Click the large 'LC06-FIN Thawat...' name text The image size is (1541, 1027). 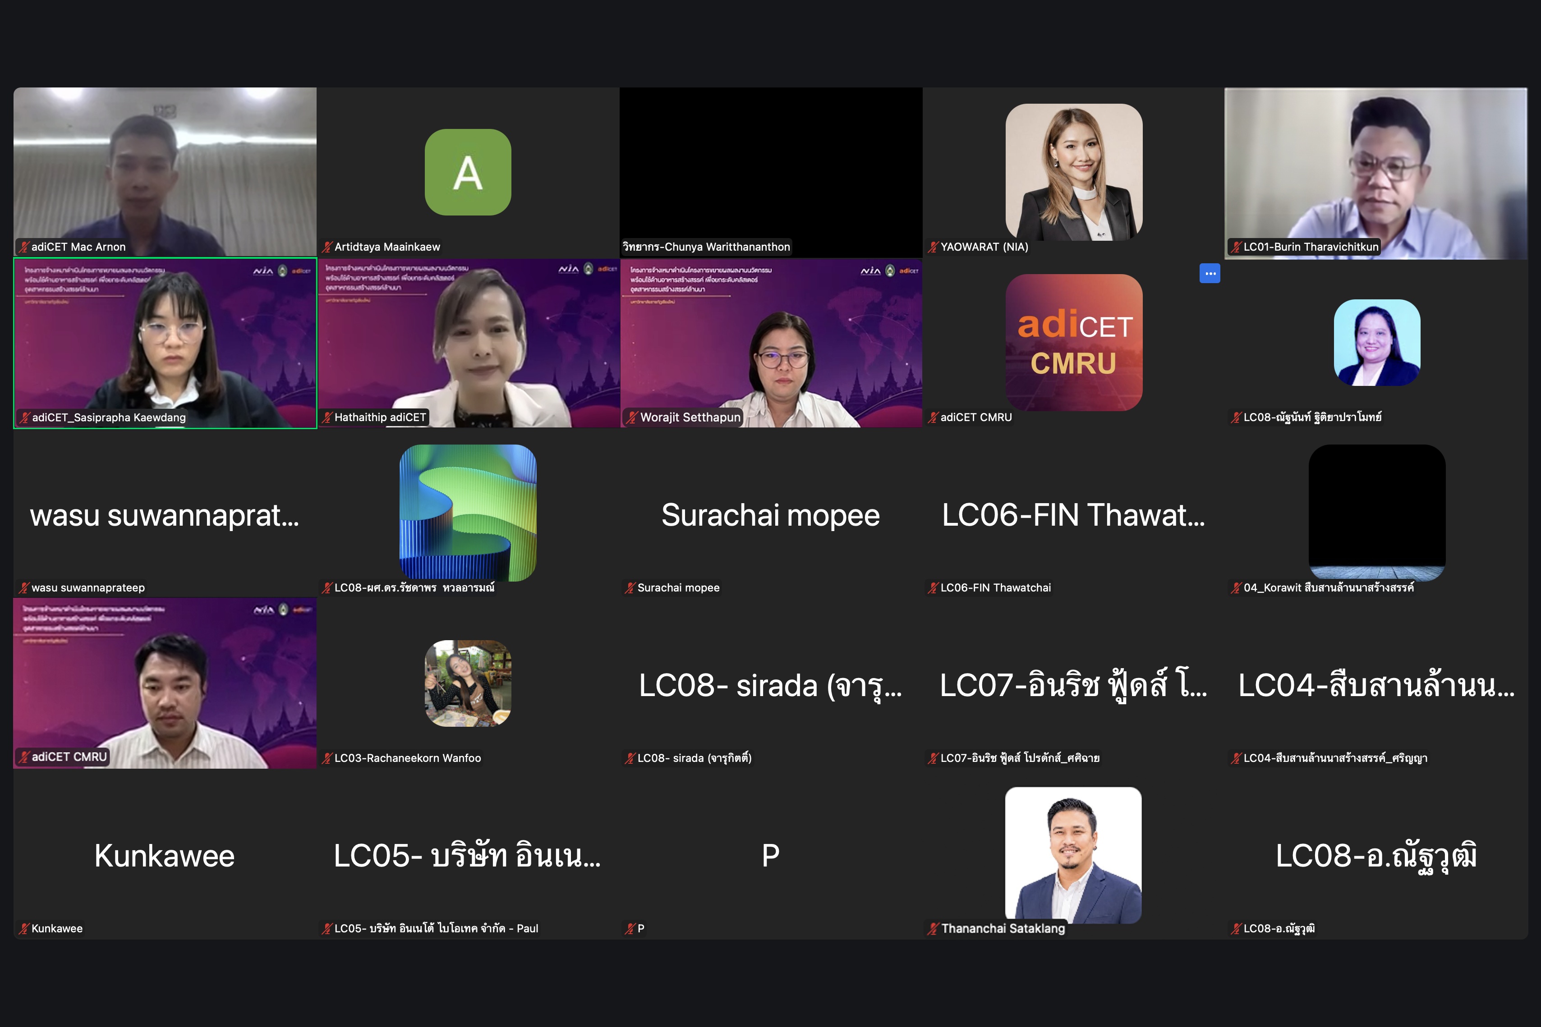[x=1073, y=515]
